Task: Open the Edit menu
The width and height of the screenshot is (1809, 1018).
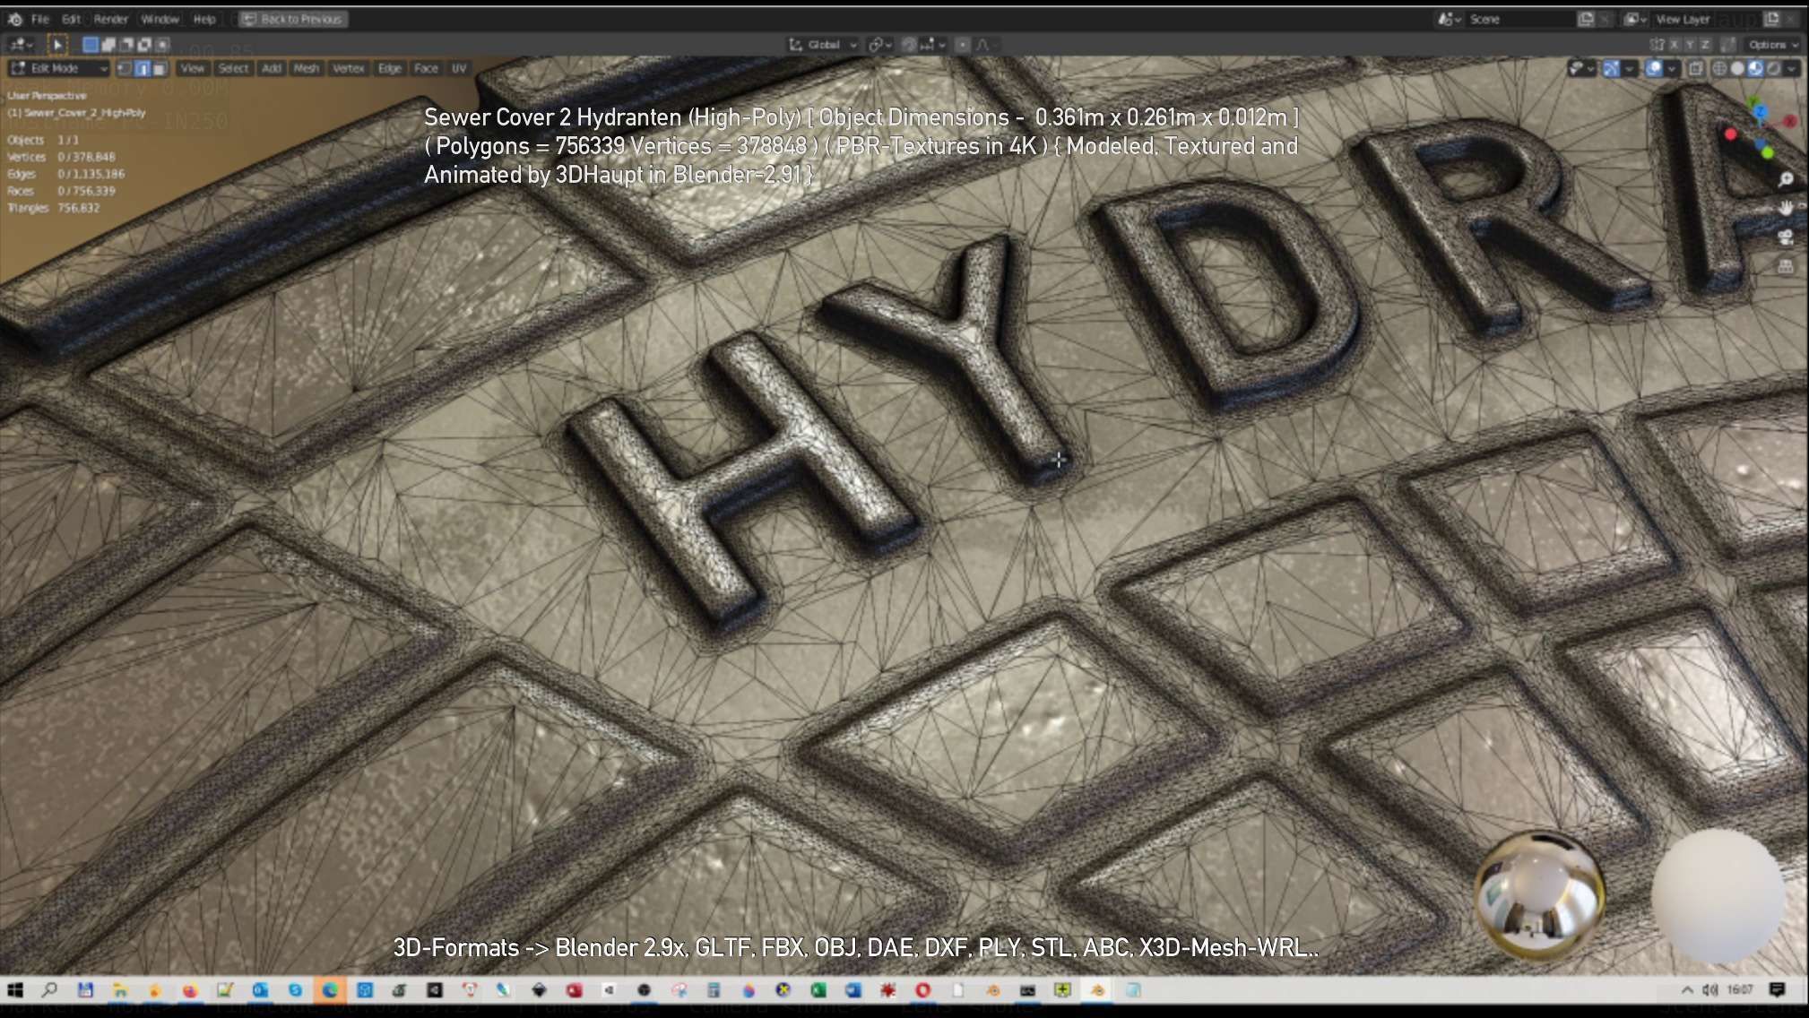Action: pyautogui.click(x=72, y=19)
